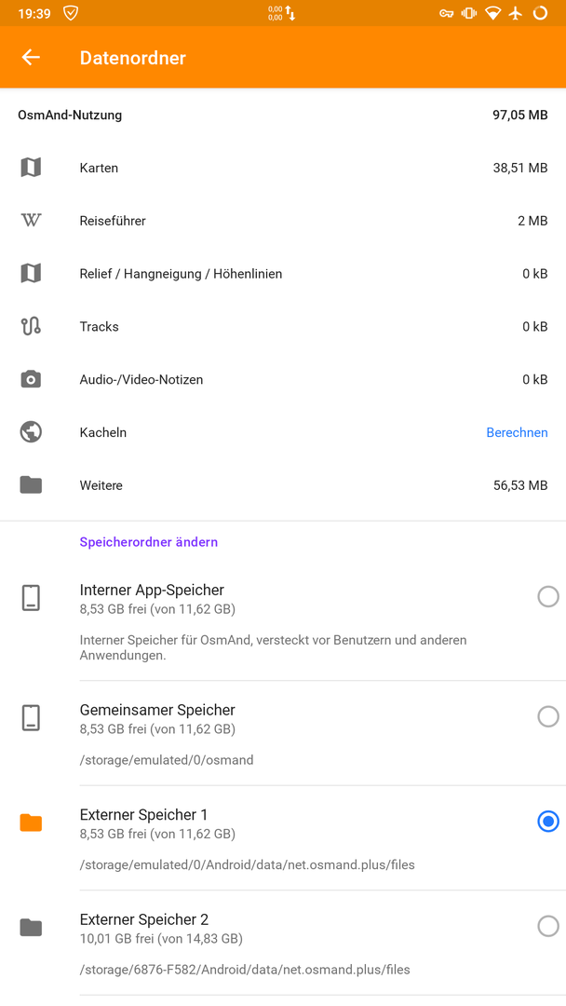Tap the selected Externer Speicher 1 radio button
This screenshot has width=566, height=1006.
[x=548, y=822]
